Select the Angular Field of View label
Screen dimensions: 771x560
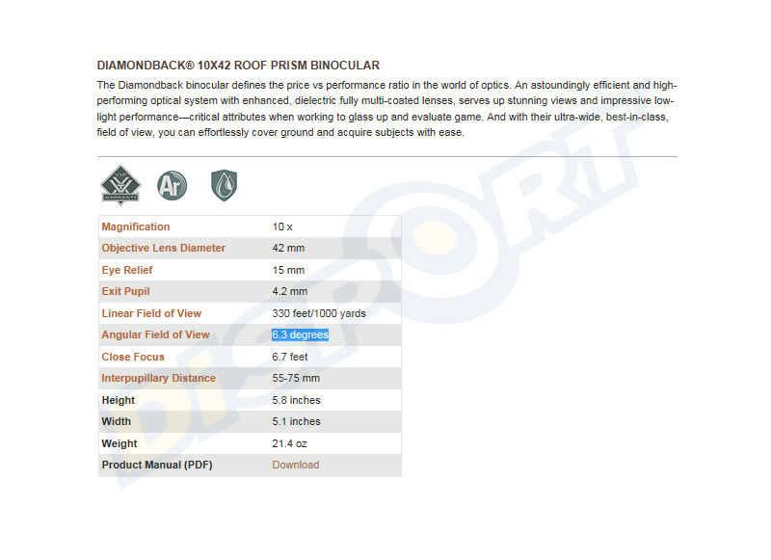pyautogui.click(x=155, y=334)
